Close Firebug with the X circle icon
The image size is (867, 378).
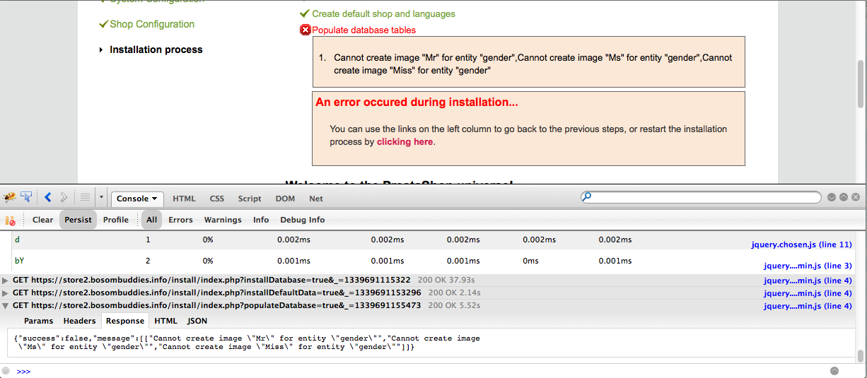click(856, 197)
